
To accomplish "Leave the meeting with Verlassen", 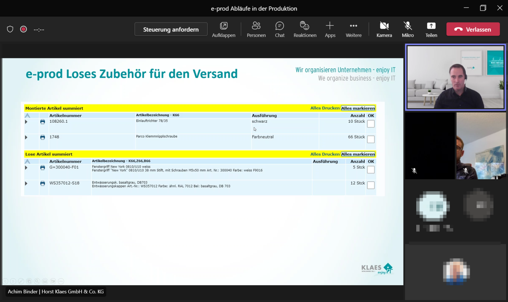I will click(473, 29).
